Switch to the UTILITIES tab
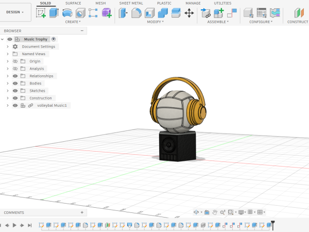This screenshot has height=232, width=309. click(x=222, y=4)
